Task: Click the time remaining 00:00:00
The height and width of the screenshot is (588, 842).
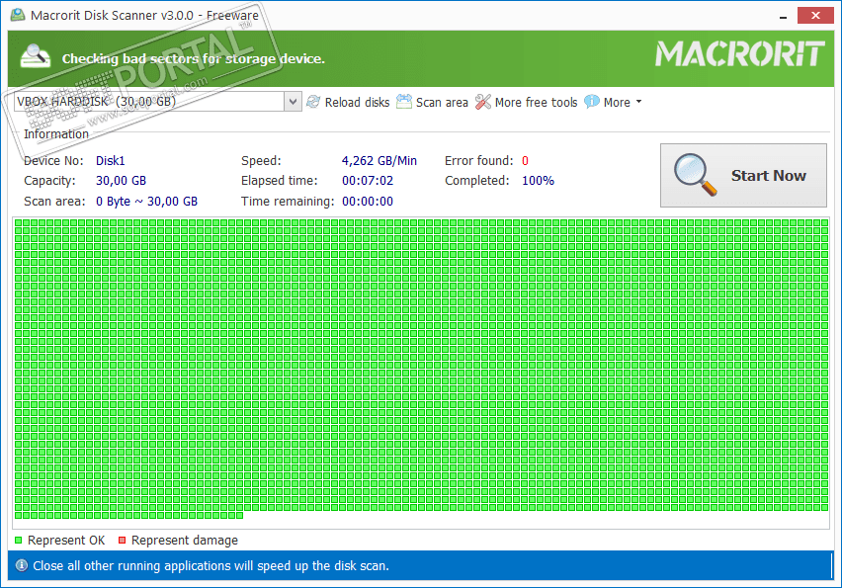Action: point(368,202)
